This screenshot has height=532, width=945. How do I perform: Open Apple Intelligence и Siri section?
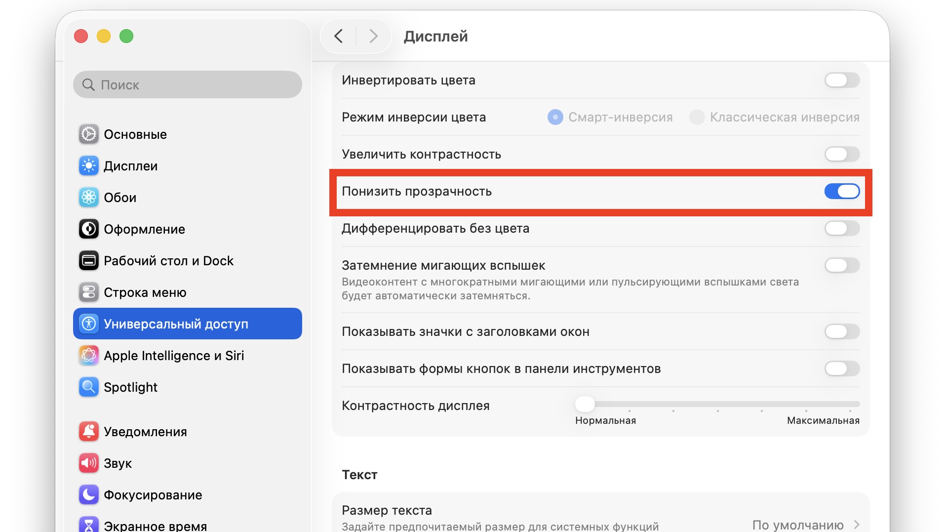(x=188, y=356)
